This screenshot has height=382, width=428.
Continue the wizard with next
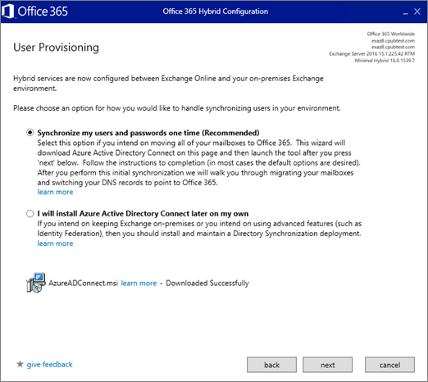click(x=327, y=365)
